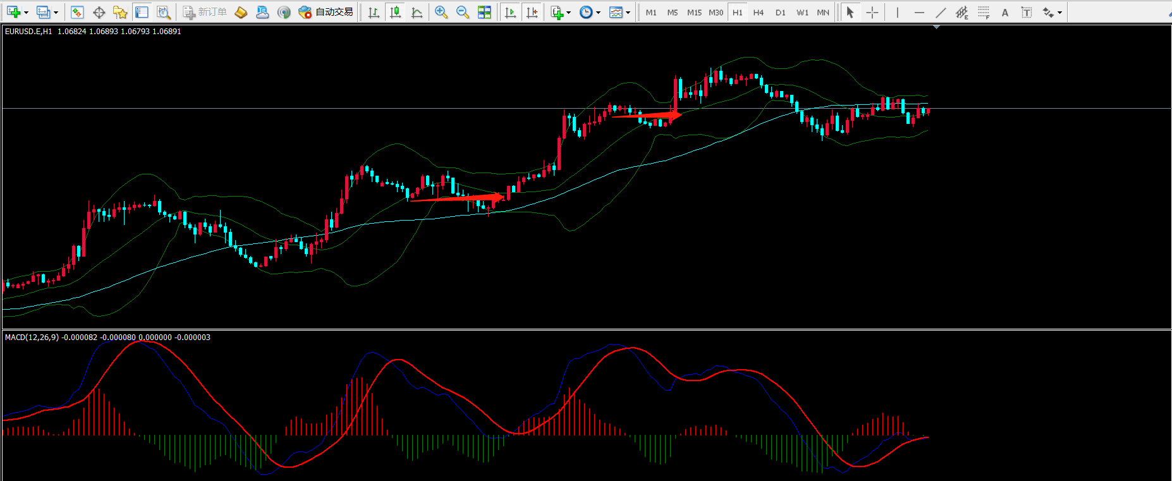Toggle chart shift from right border
Viewport: 1172px width, 481px height.
(x=532, y=12)
